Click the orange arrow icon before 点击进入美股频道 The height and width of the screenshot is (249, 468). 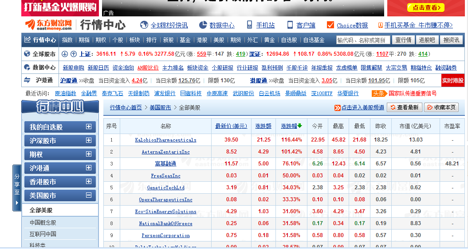tap(337, 107)
